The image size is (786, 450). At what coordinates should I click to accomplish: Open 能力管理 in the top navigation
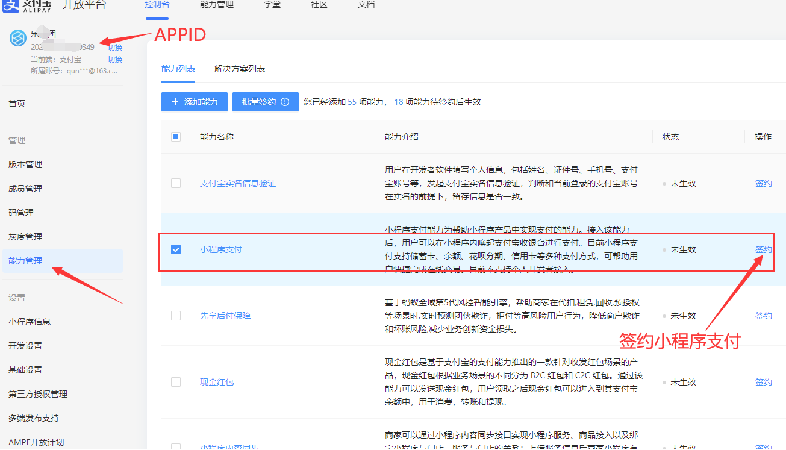tap(217, 5)
